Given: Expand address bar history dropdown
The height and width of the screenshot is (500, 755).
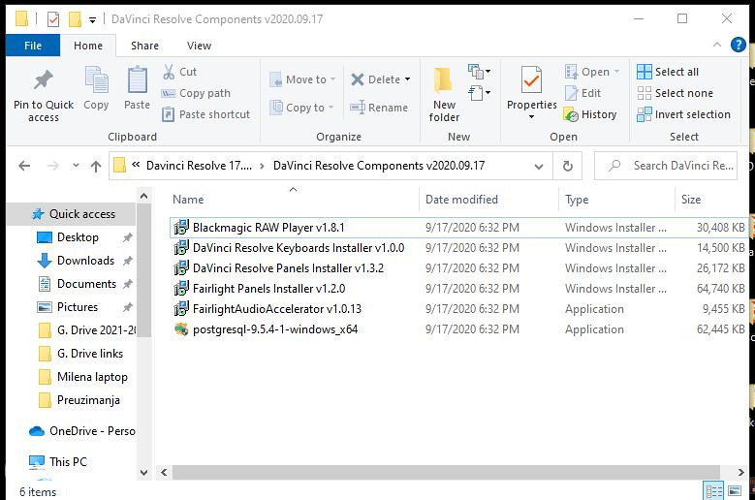Looking at the screenshot, I should pyautogui.click(x=539, y=167).
